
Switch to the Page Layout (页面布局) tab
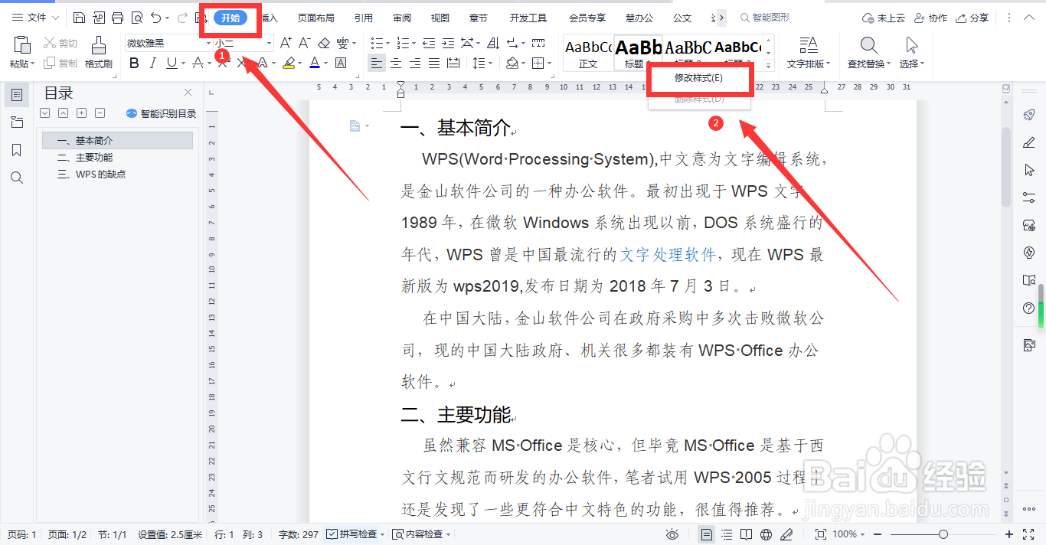coord(315,18)
